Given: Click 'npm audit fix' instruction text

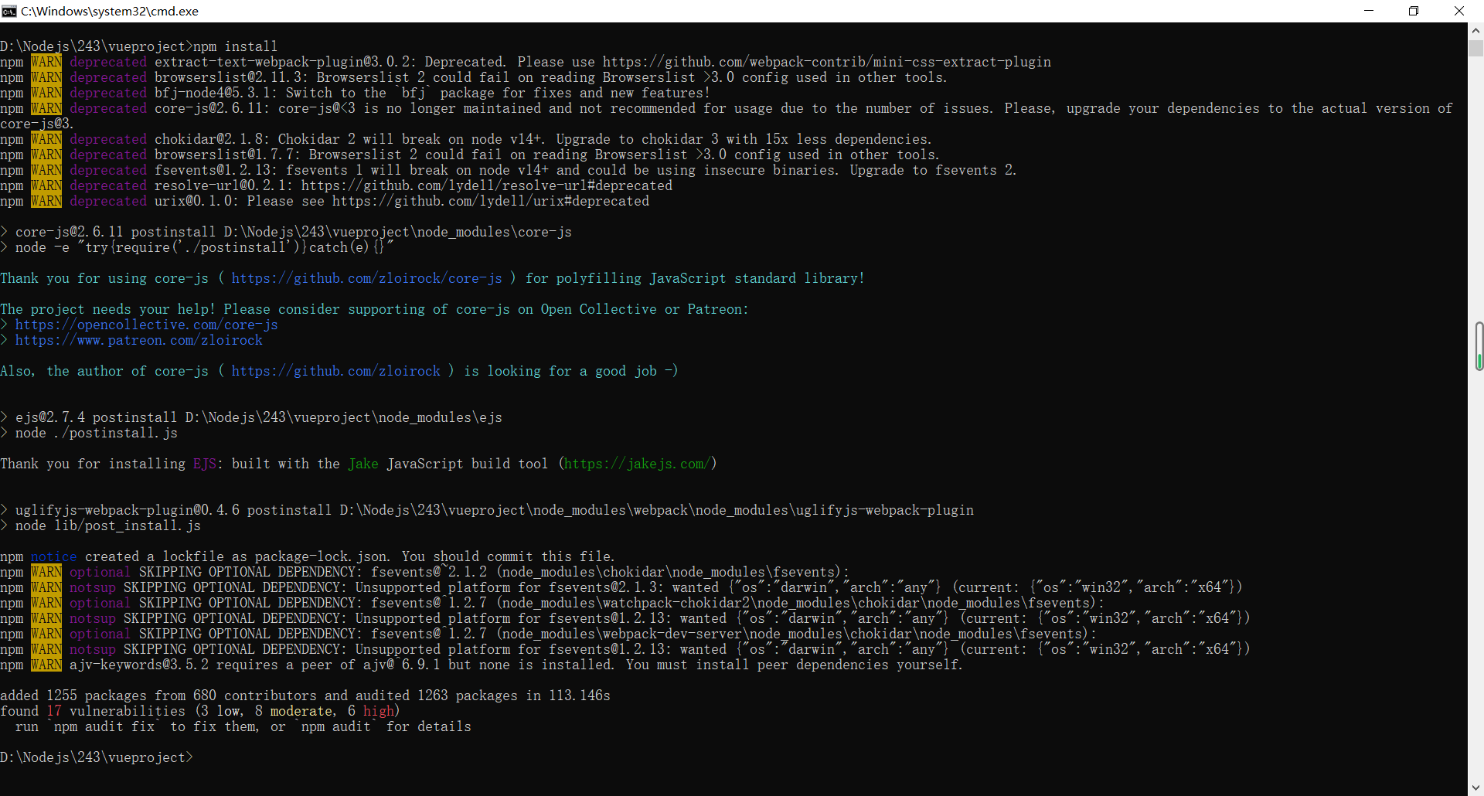Looking at the screenshot, I should coord(104,726).
